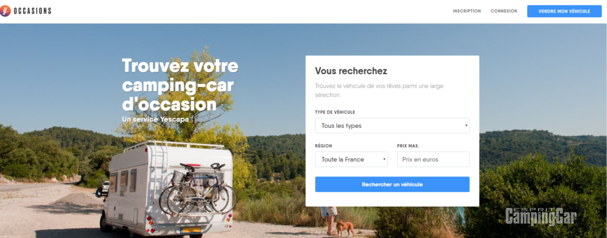607x238 pixels.
Task: Click the Vendre mon véhicule button
Action: [564, 11]
